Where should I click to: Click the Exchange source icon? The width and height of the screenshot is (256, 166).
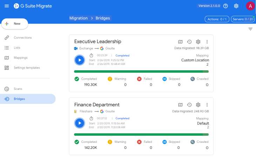(x=76, y=48)
